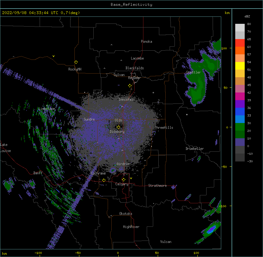
Task: Click the Stettler label
Action: [x=193, y=72]
